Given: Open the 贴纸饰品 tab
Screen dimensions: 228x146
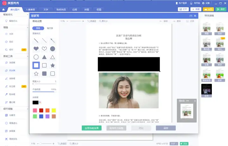Looking at the screenshot, I should tap(61, 10).
